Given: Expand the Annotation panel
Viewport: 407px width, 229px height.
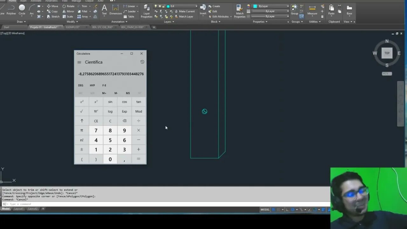Looking at the screenshot, I should (119, 22).
